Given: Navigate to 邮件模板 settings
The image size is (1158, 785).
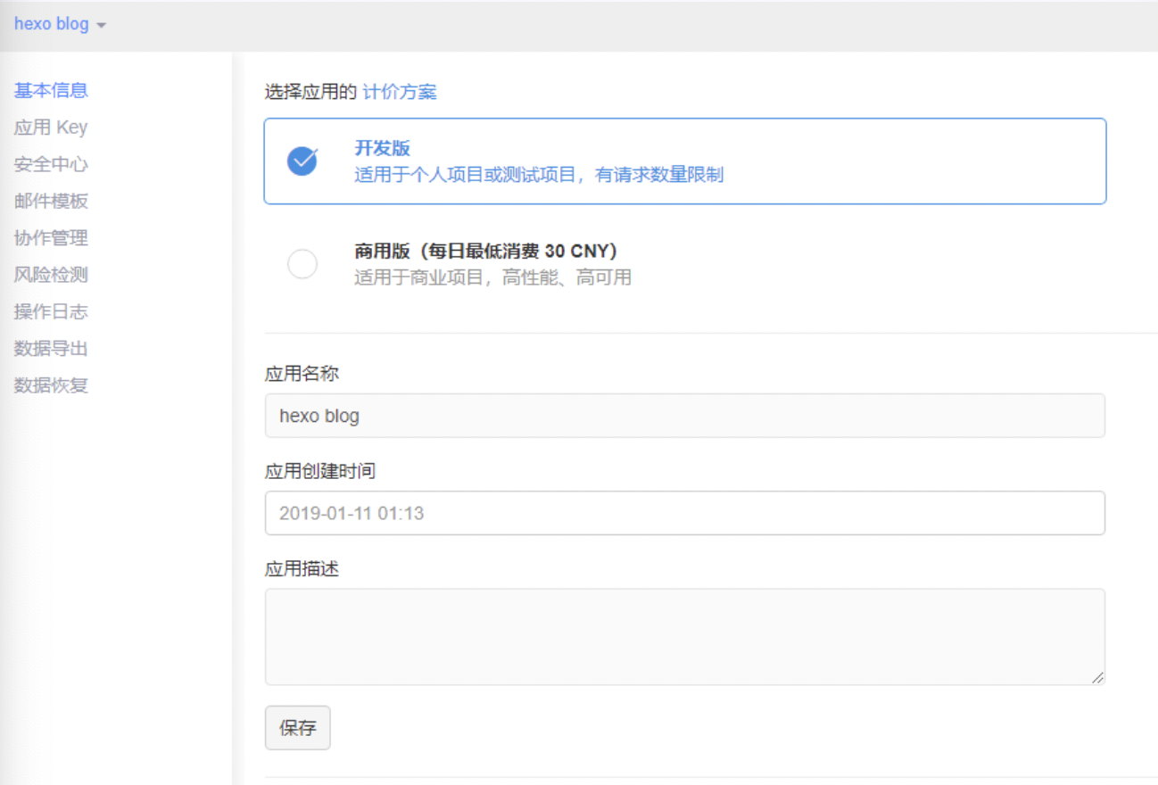Looking at the screenshot, I should pyautogui.click(x=51, y=201).
